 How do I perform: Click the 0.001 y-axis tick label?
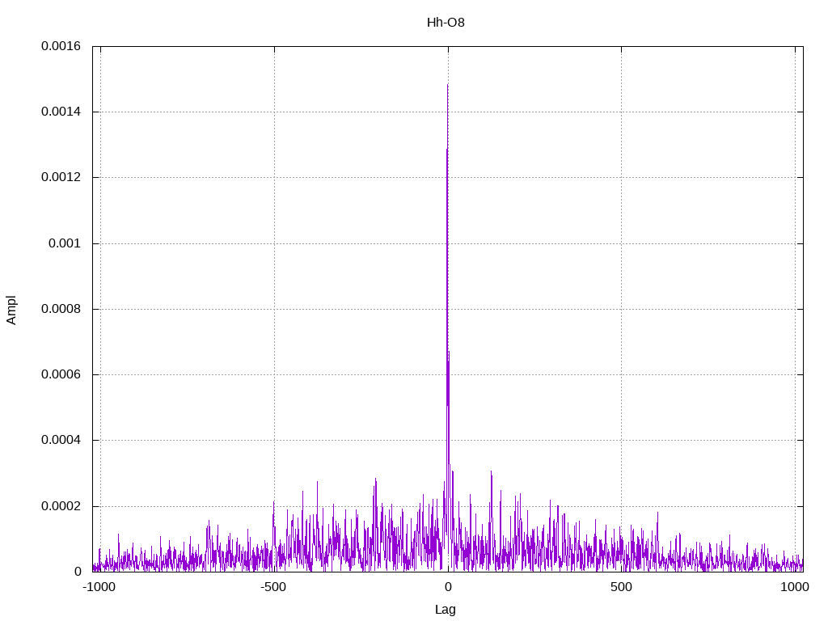tap(65, 243)
